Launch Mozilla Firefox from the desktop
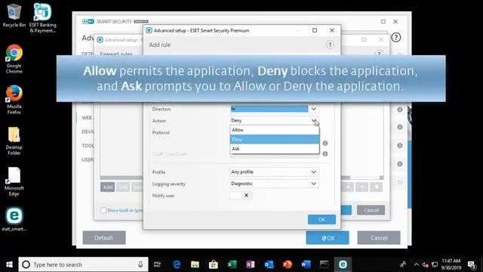 point(14,99)
